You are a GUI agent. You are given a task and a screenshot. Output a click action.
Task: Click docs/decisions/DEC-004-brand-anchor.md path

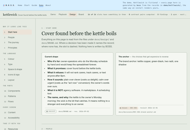pyautogui.click(x=137, y=112)
